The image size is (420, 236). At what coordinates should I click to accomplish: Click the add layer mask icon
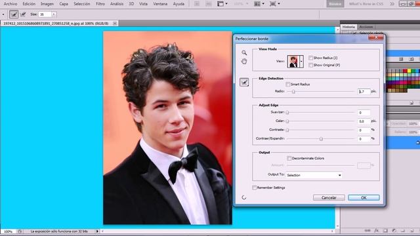(385, 230)
